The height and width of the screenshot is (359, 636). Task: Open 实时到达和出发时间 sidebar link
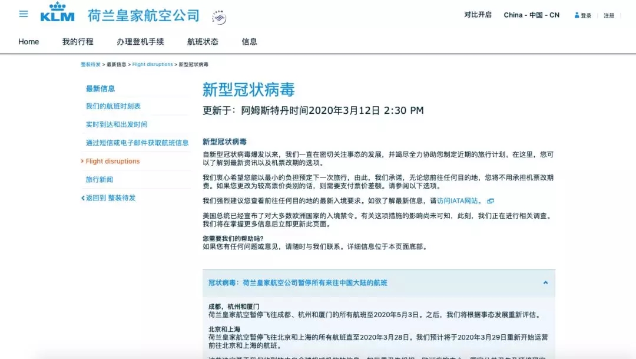pyautogui.click(x=117, y=124)
